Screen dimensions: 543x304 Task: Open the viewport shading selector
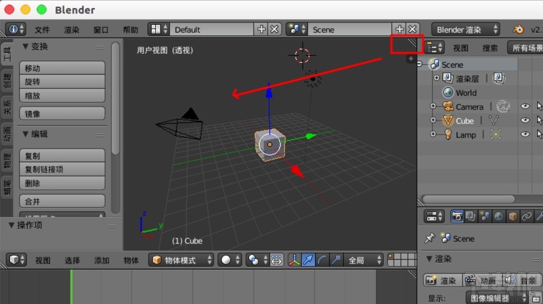coord(230,260)
